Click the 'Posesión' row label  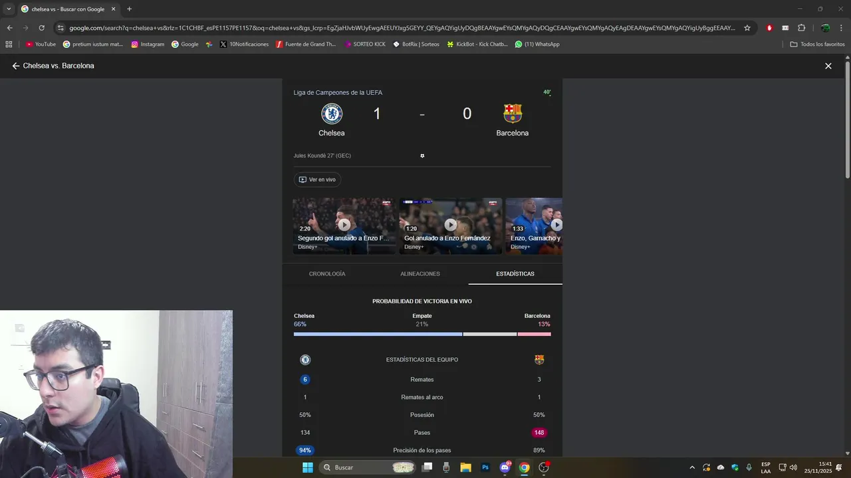coord(422,415)
